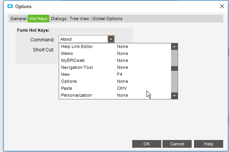229x152 pixels.
Task: Choose Help Link Editor from the list
Action: click(x=115, y=46)
